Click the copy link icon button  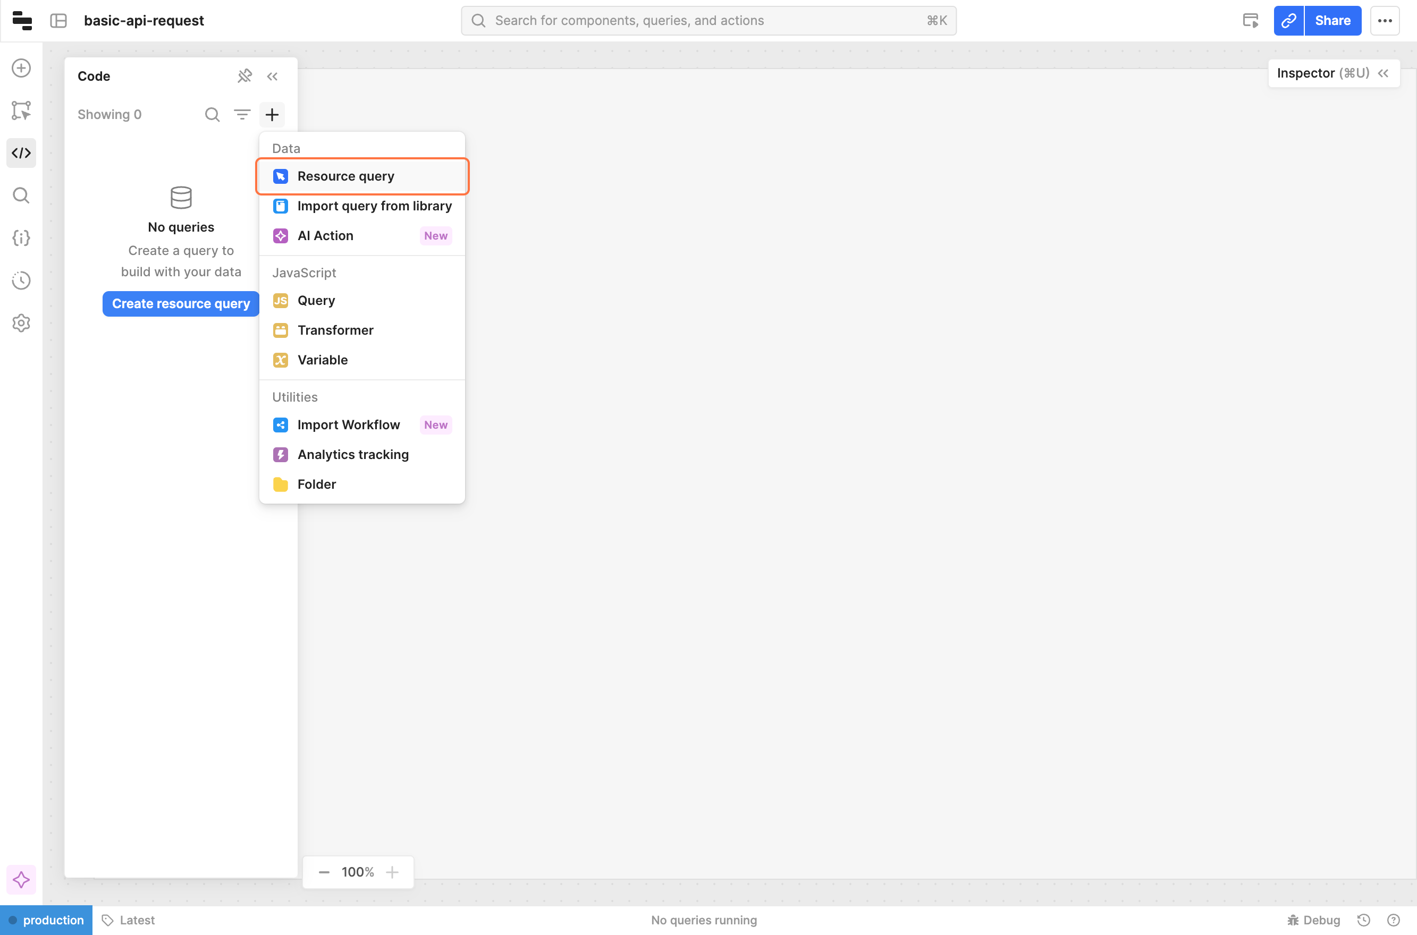tap(1289, 20)
